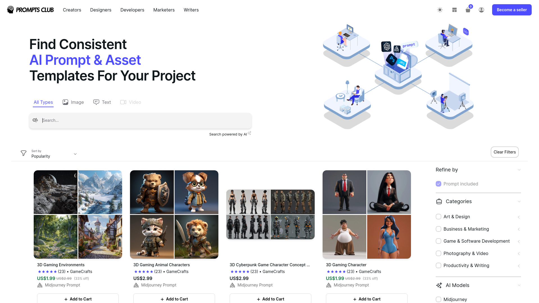539x303 pixels.
Task: Click the Search input field
Action: [x=140, y=120]
